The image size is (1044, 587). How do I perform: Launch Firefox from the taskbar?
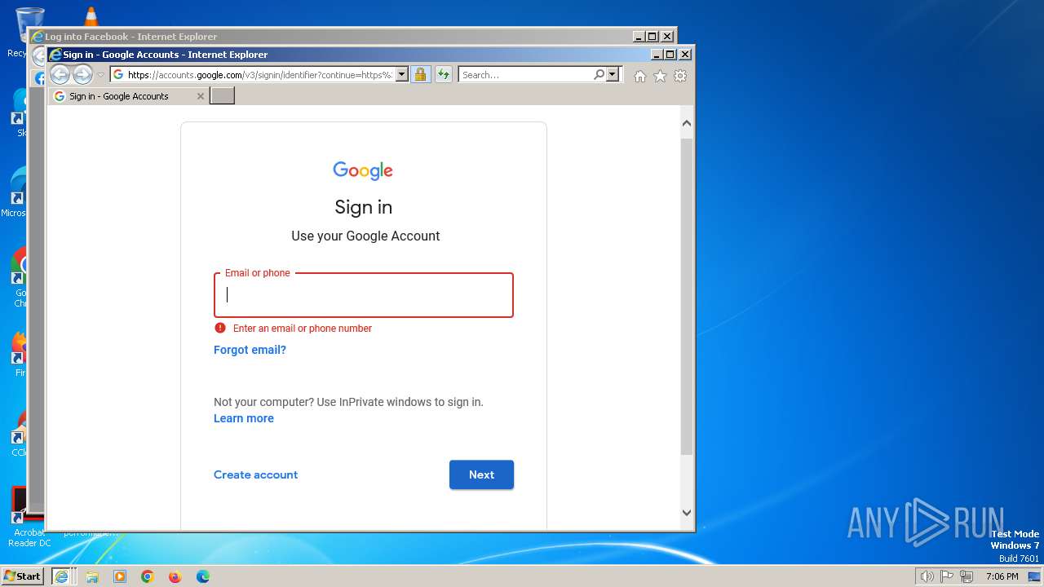tap(175, 576)
